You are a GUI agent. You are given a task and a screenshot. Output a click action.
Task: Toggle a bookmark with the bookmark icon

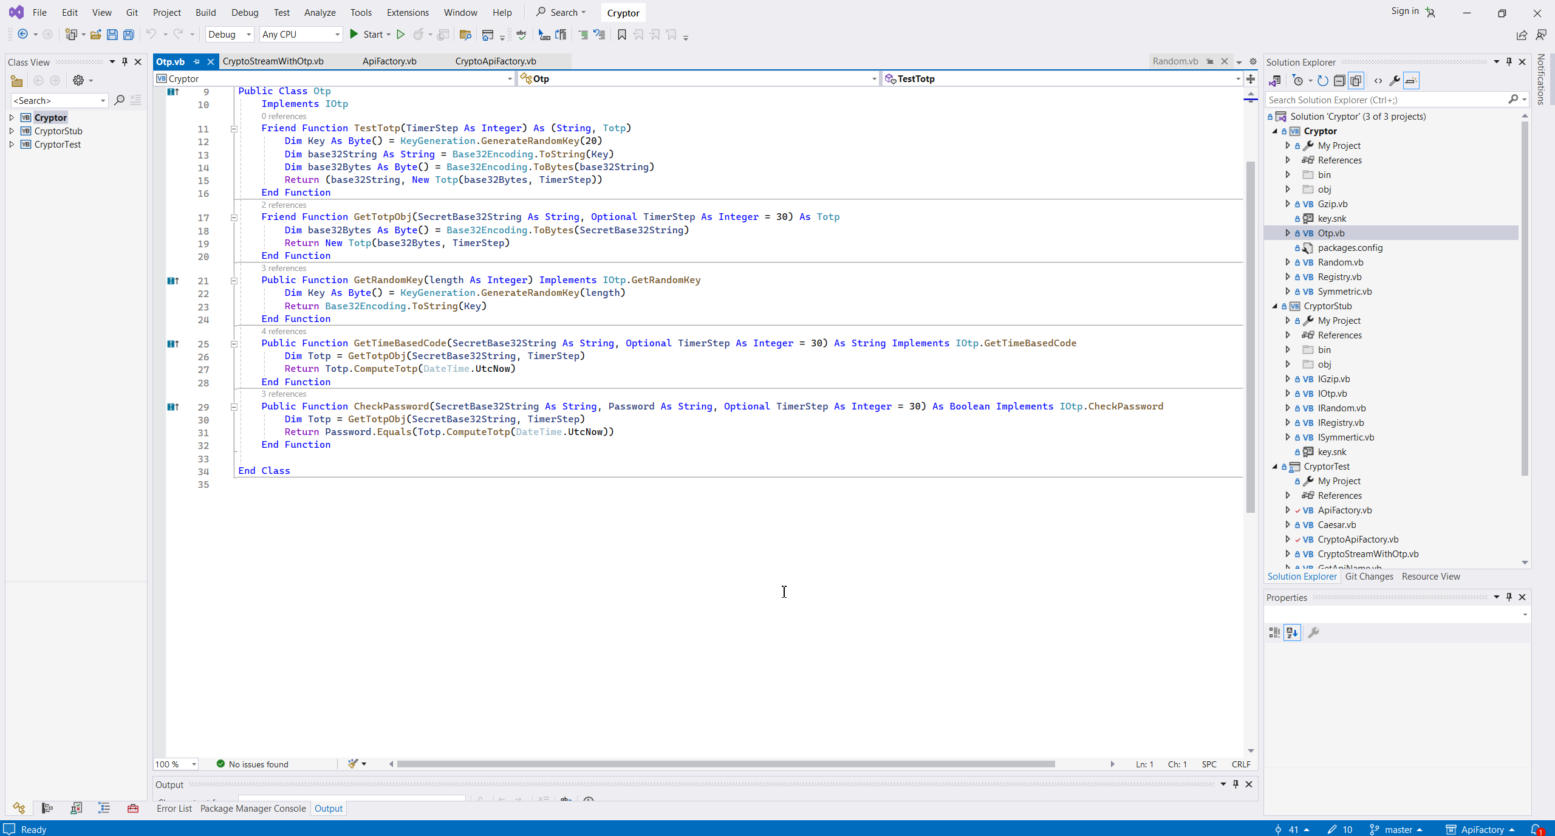(x=621, y=35)
